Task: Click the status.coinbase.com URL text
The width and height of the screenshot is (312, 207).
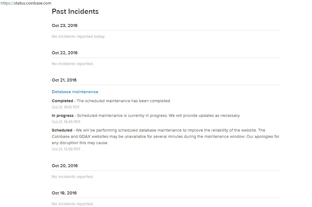Action: click(26, 3)
